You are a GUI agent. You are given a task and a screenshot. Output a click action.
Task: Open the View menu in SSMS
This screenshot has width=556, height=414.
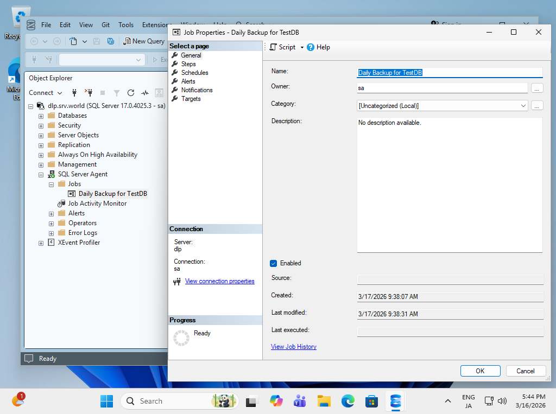[x=86, y=25]
